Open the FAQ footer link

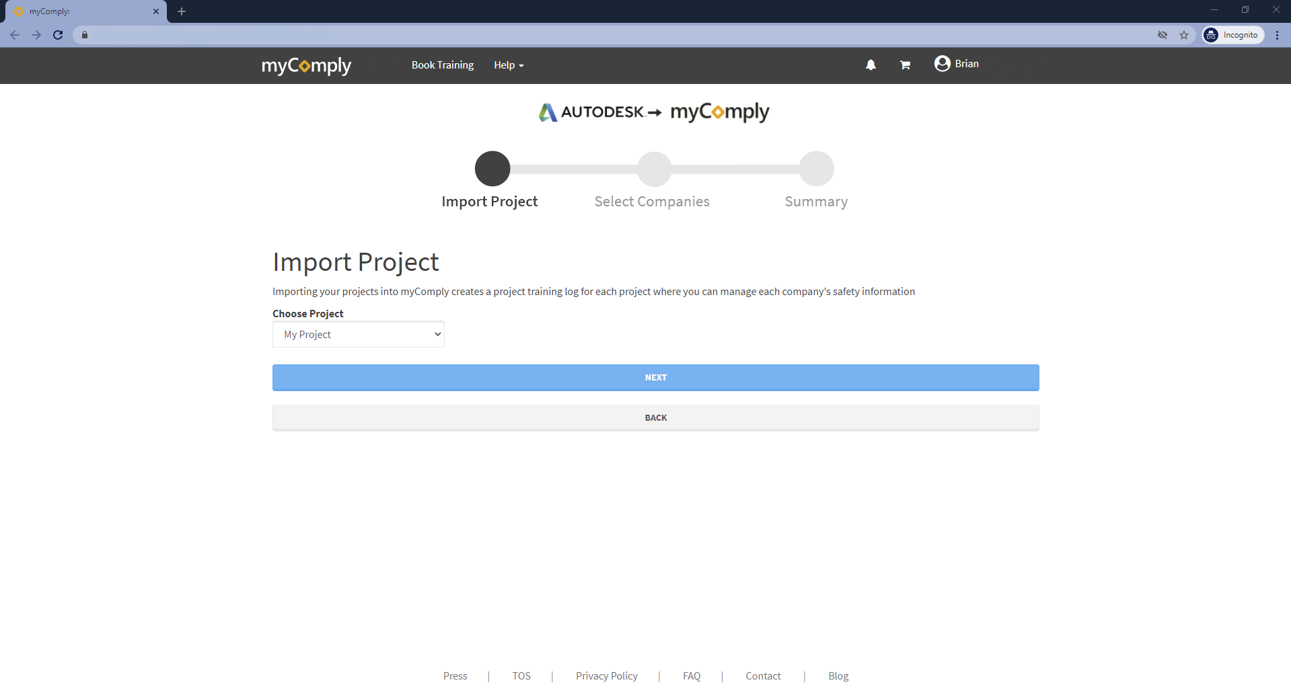pyautogui.click(x=692, y=676)
